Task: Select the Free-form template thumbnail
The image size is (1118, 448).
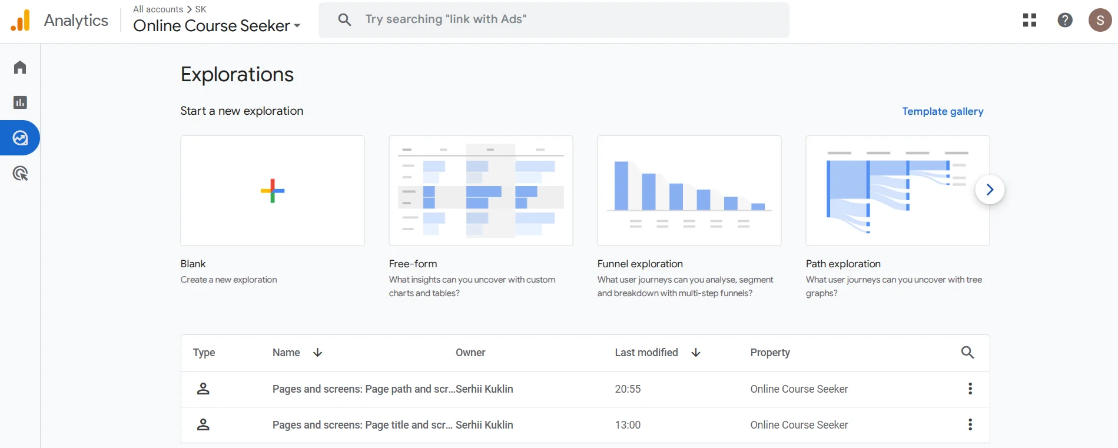Action: click(x=480, y=191)
